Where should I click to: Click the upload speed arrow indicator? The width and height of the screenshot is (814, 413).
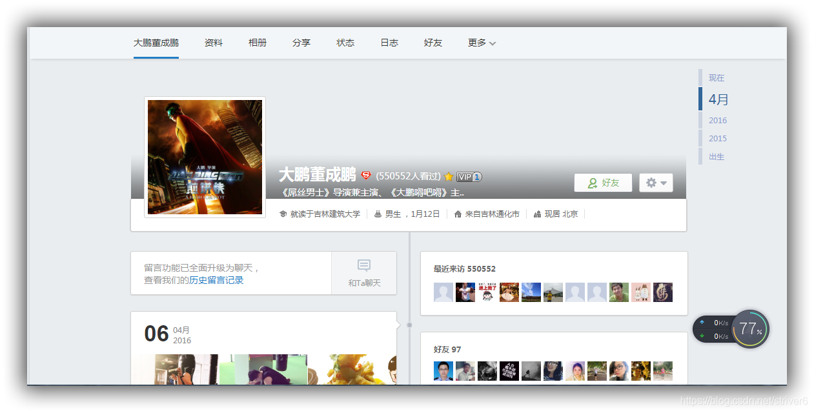pos(702,322)
